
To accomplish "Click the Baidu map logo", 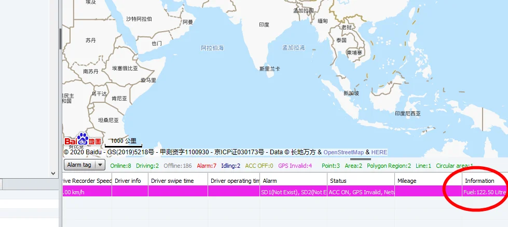I will tap(83, 139).
